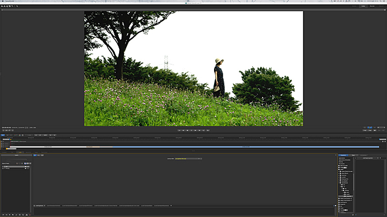Open the Look Examples/Filmstock preset tab
387x217 pixels.
[86, 206]
